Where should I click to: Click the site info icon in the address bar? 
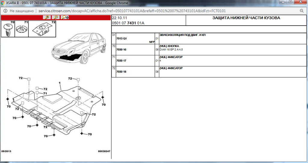tap(5, 11)
